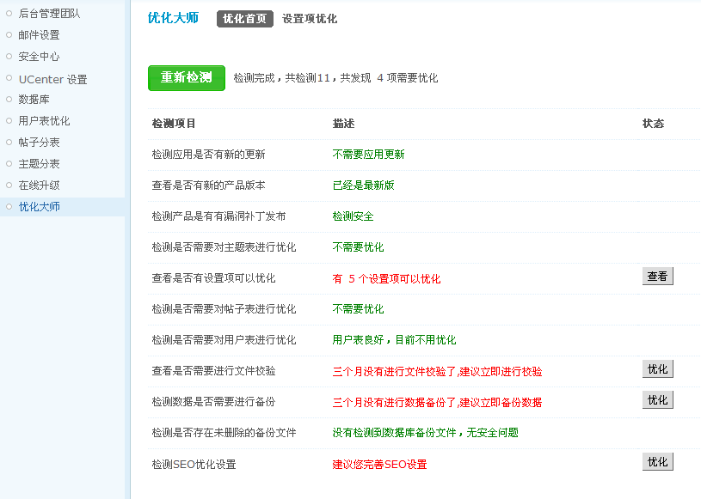This screenshot has height=499, width=701.
Task: Select 数据库 in the sidebar
Action: tap(34, 100)
